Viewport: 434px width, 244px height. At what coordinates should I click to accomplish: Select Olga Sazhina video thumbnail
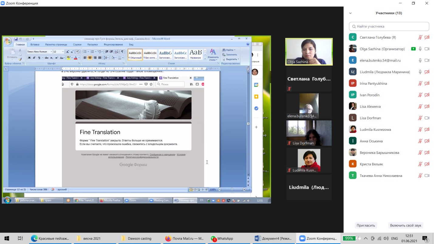[309, 52]
